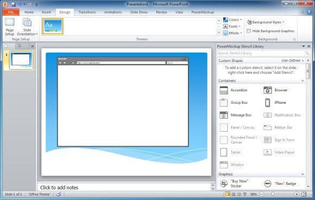Open the theme Effects dropdown

[x=232, y=33]
